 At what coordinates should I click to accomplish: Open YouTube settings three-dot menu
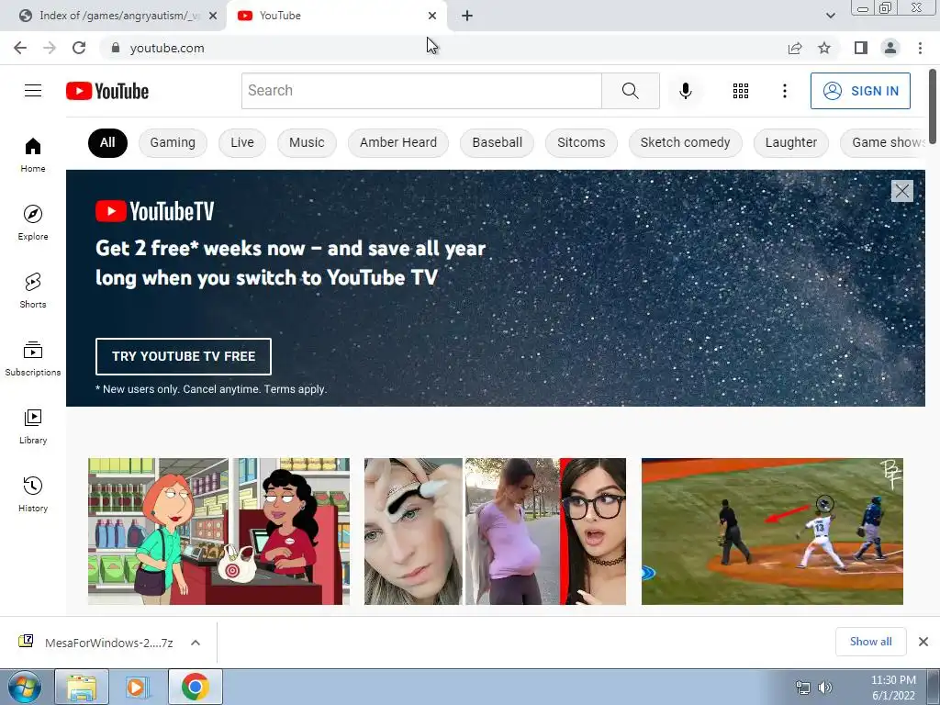[x=784, y=91]
